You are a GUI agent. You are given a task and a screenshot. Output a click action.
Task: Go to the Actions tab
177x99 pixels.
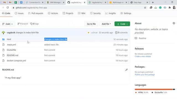(x=53, y=13)
